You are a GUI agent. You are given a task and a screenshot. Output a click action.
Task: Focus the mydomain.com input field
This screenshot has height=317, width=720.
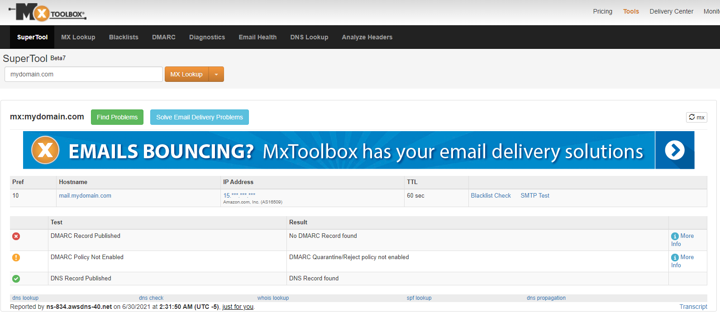(84, 74)
